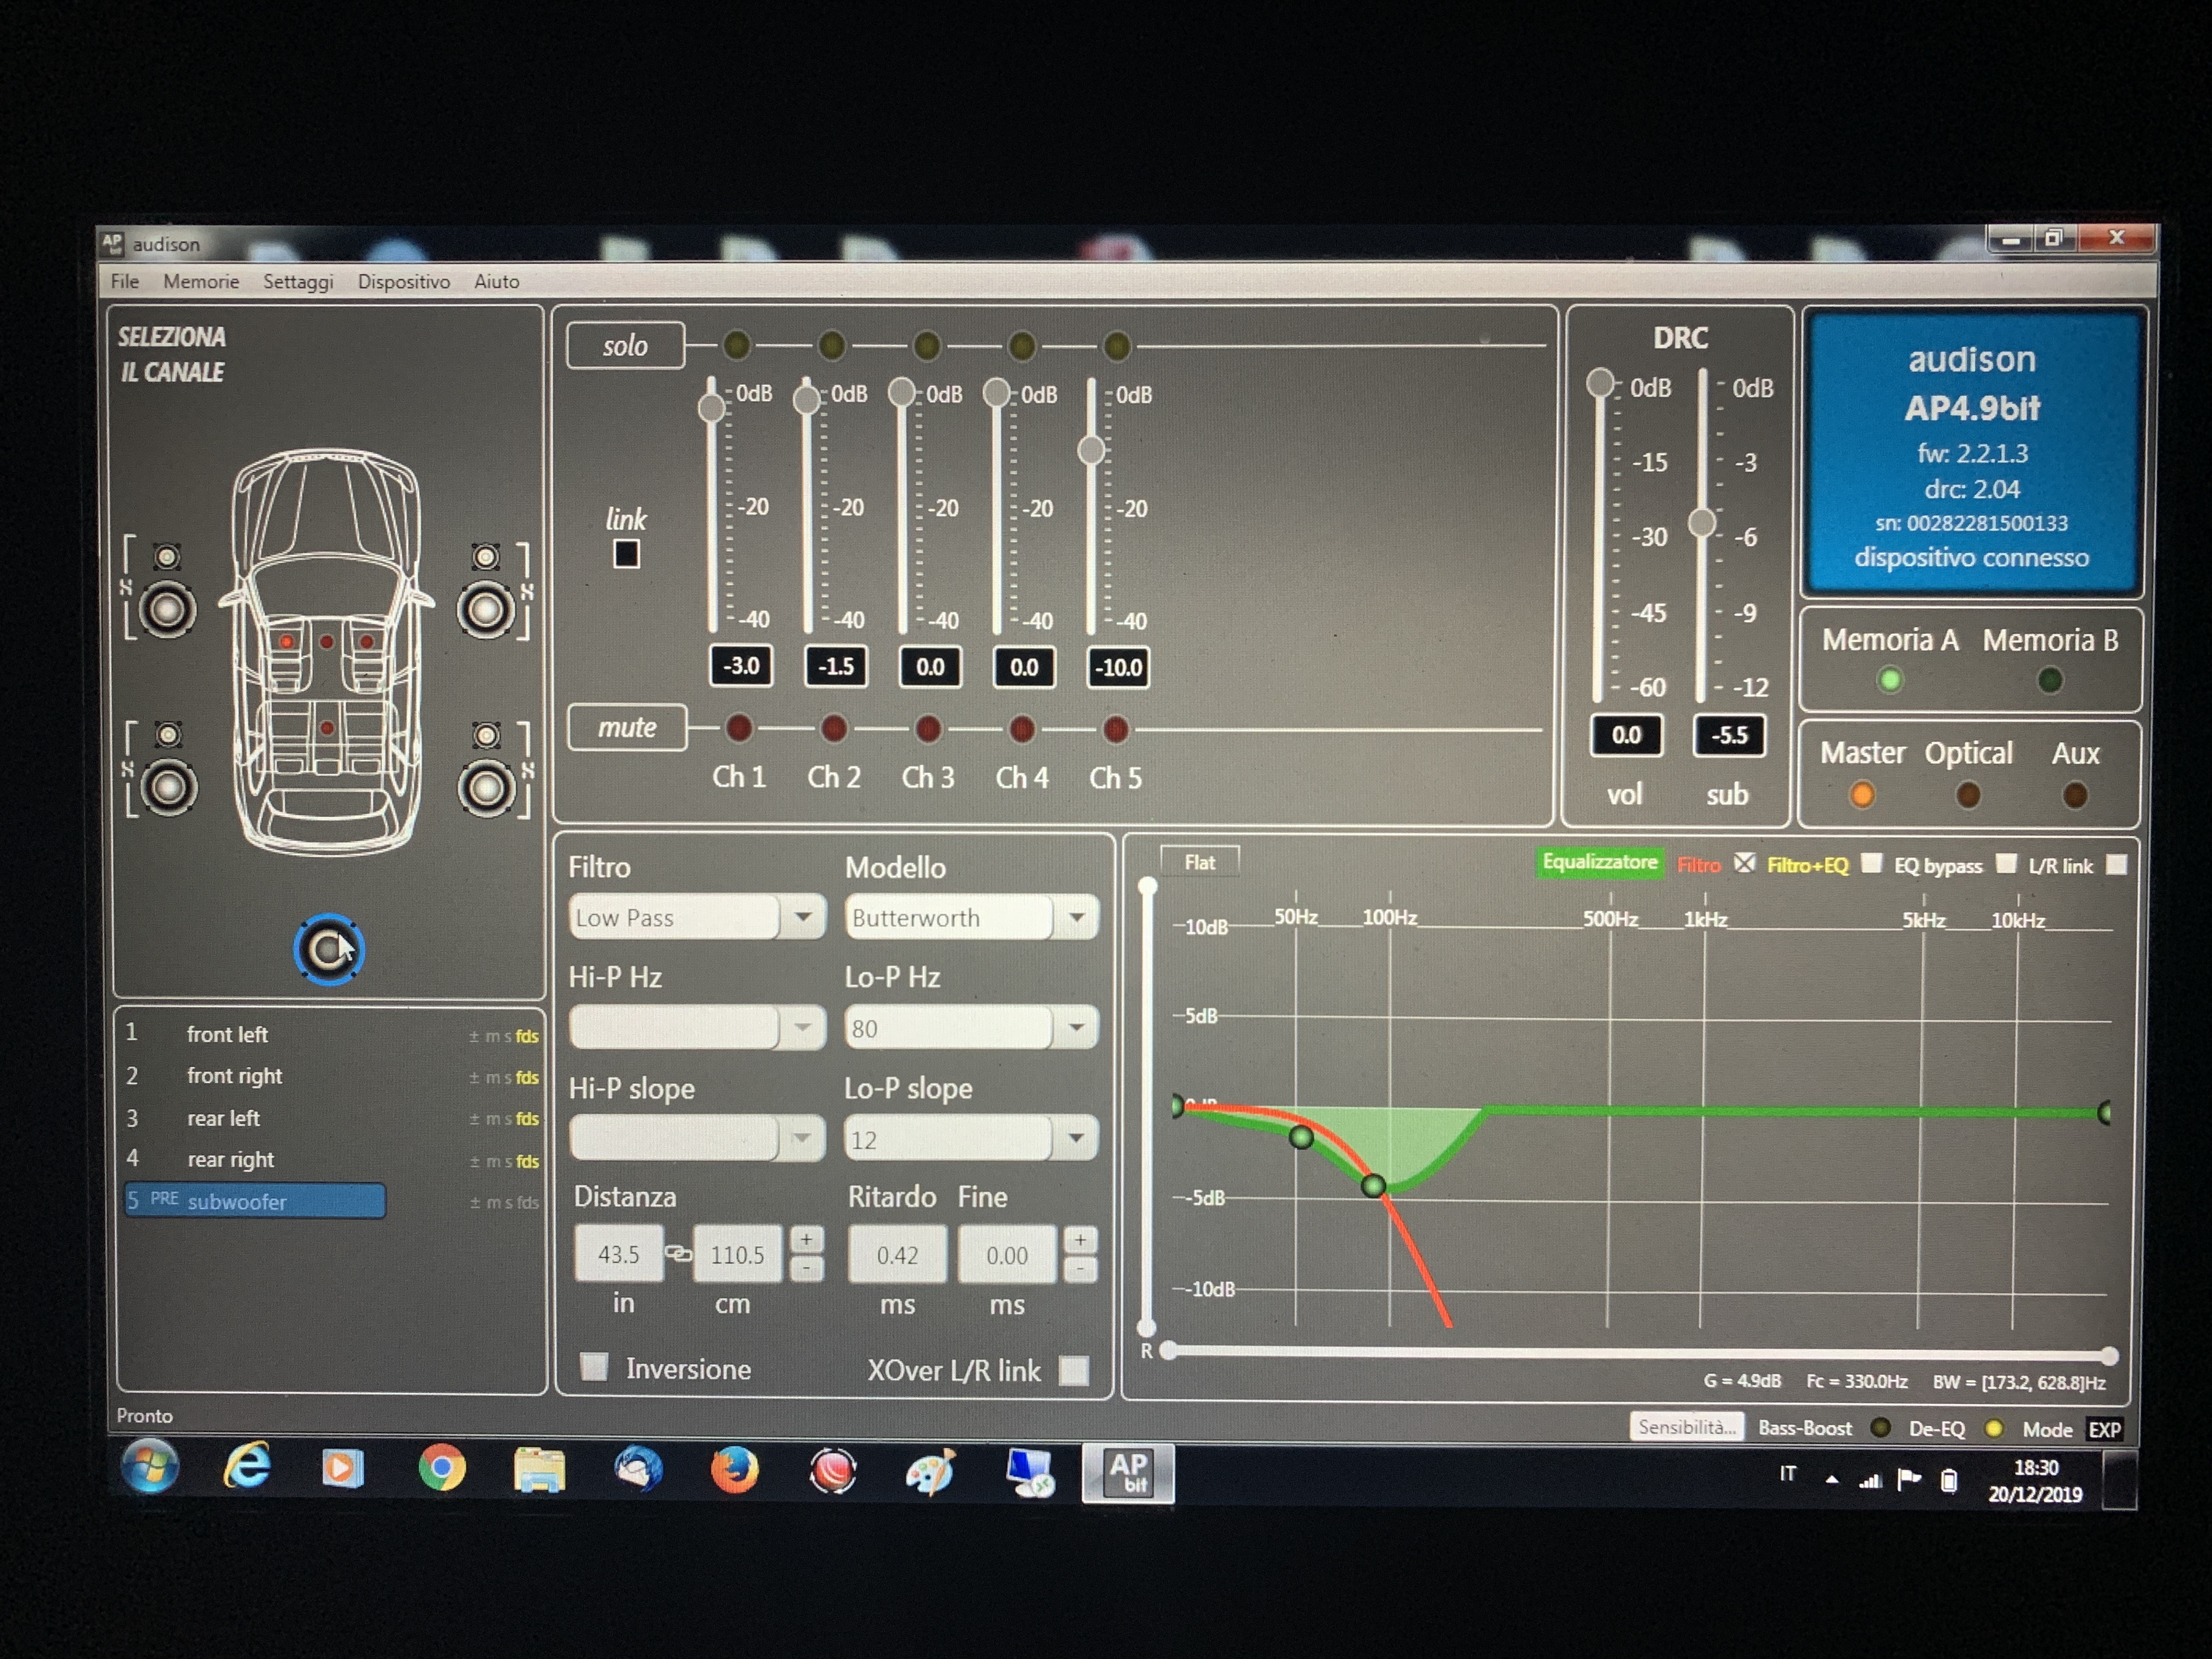This screenshot has height=1659, width=2212.
Task: Open File Explorer folder in taskbar
Action: coord(539,1471)
